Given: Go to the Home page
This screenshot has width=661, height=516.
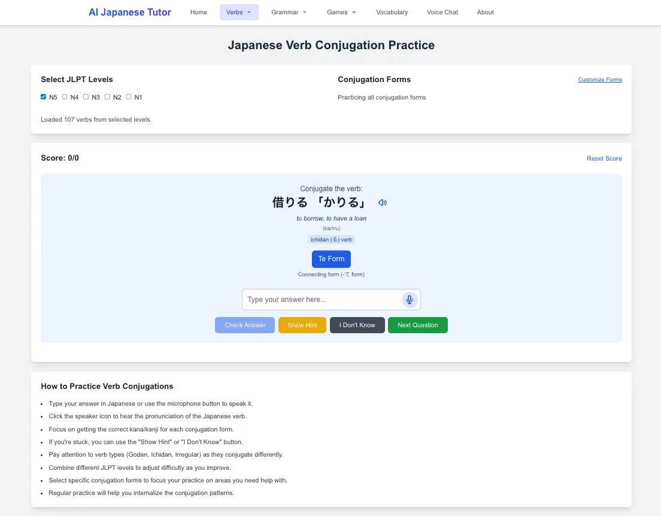Looking at the screenshot, I should point(198,12).
